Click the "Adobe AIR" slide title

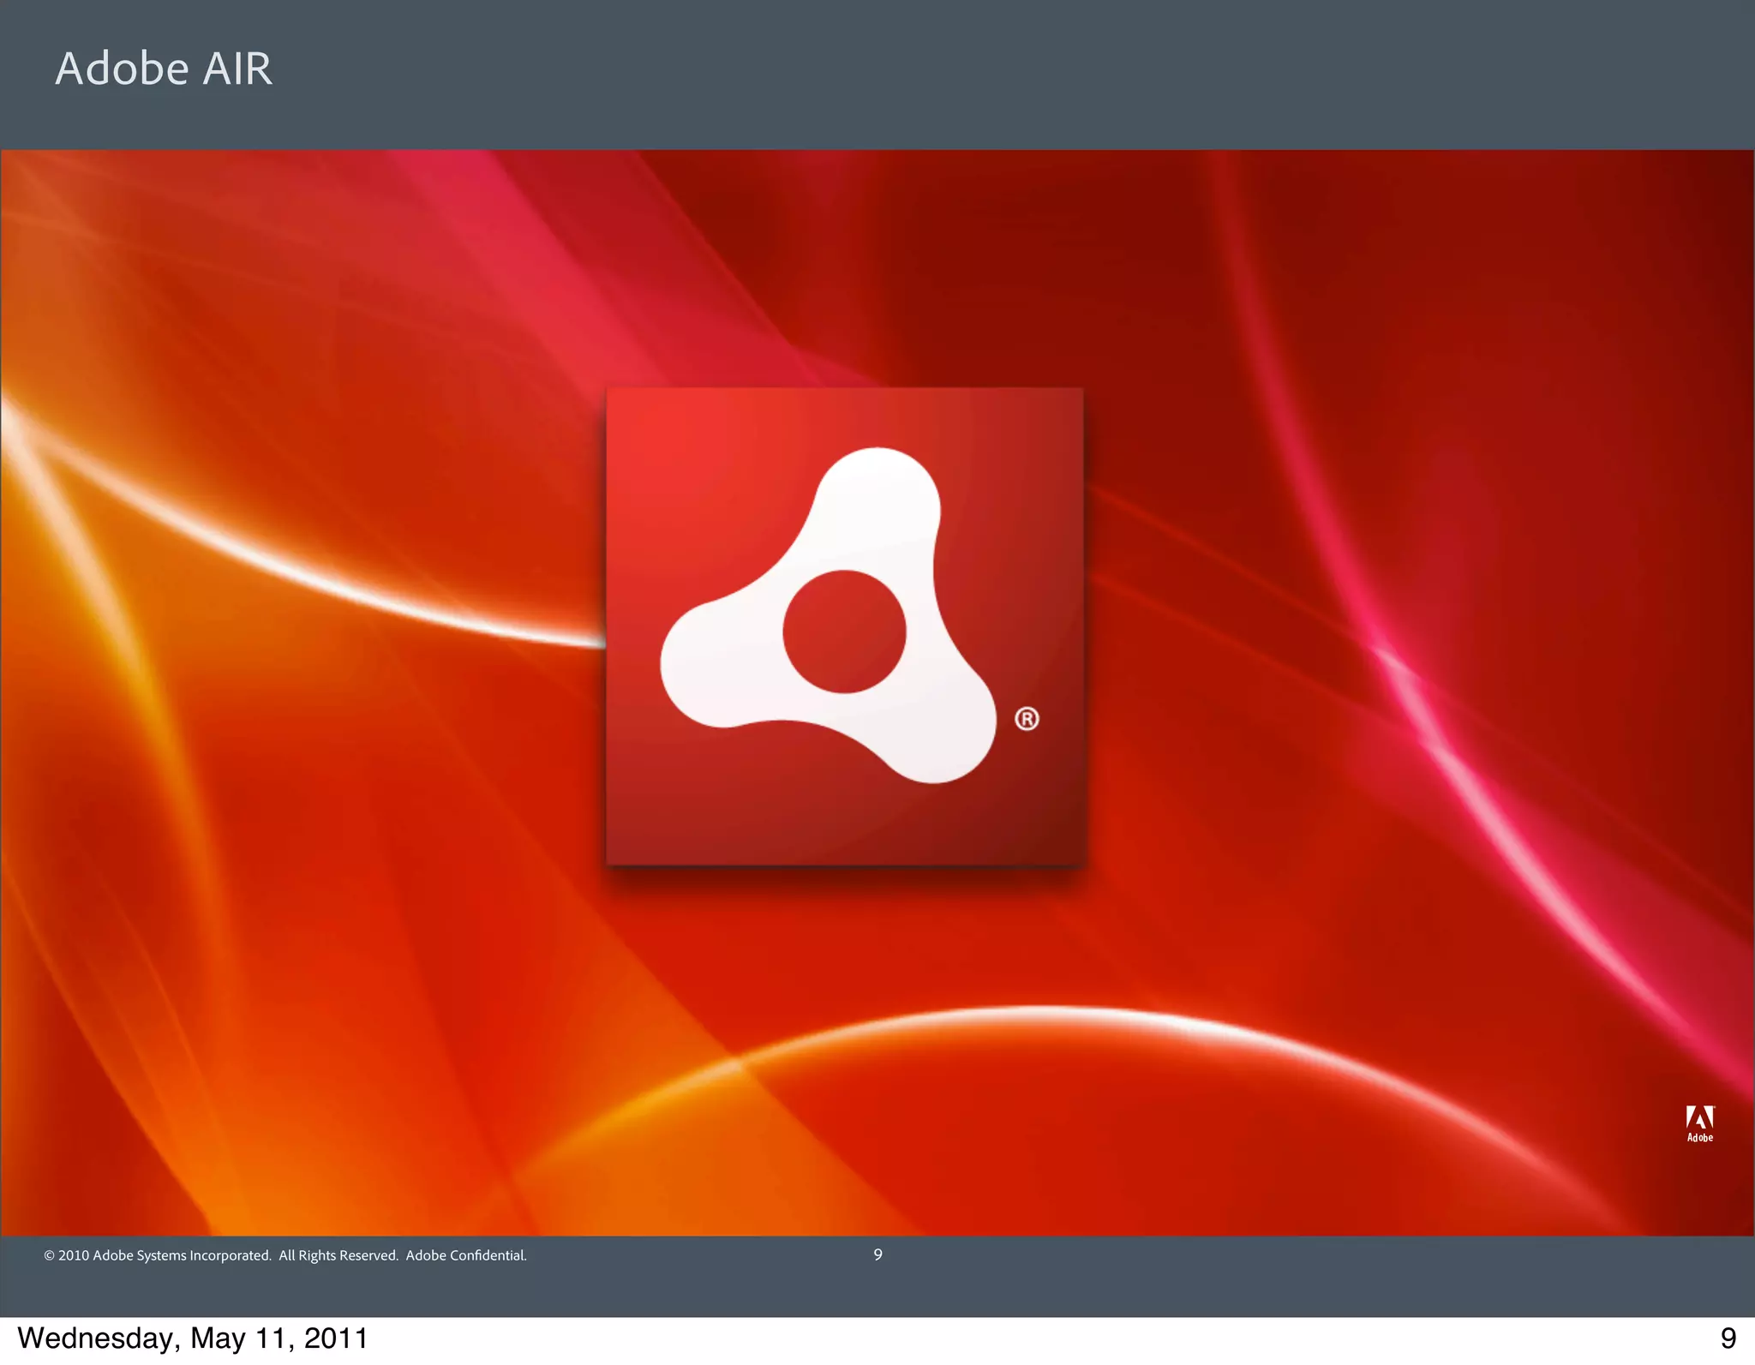(x=164, y=69)
